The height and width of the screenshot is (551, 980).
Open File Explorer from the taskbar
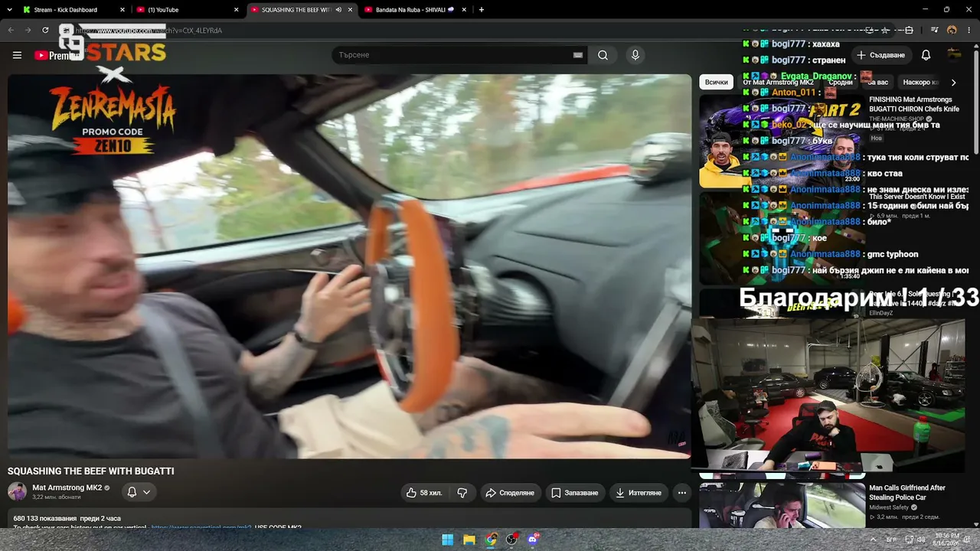[469, 540]
